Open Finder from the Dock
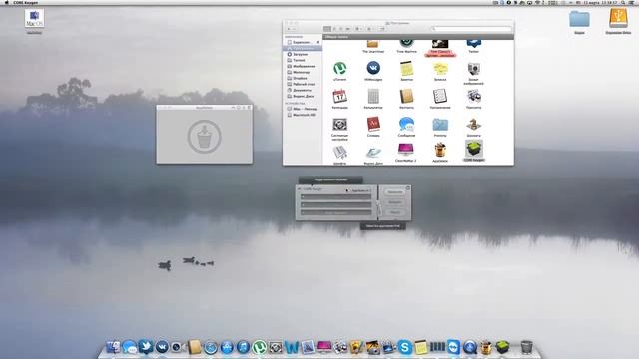Screen dimensions: 639x359 pyautogui.click(x=113, y=347)
